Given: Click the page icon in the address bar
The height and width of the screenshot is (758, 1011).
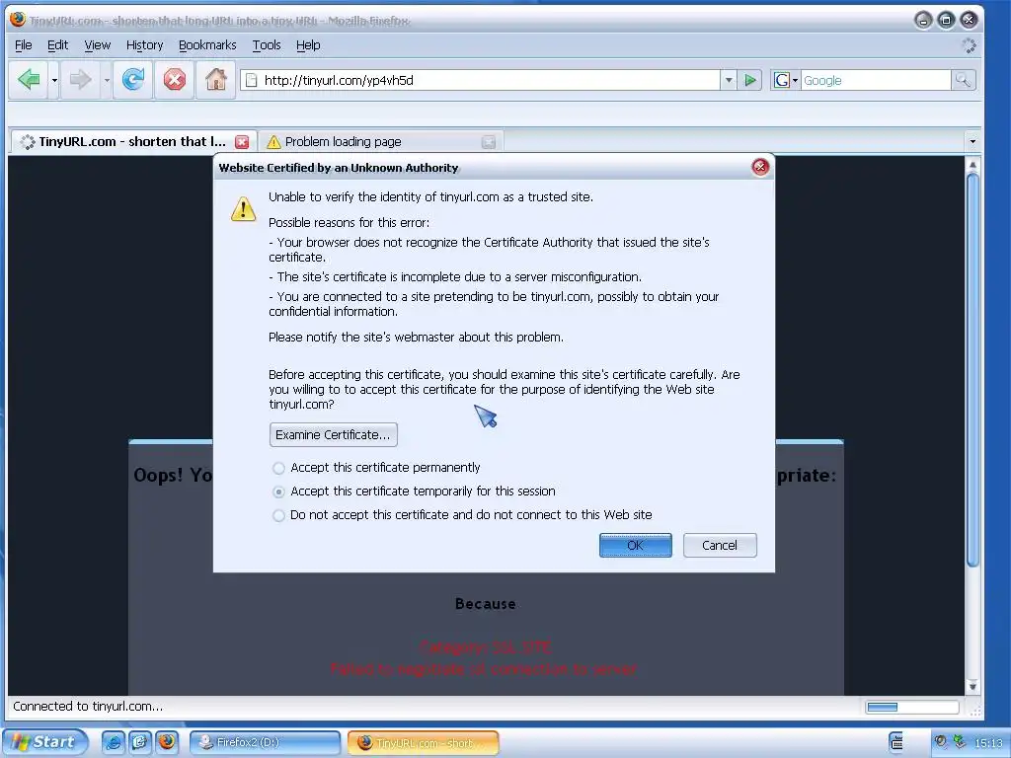Looking at the screenshot, I should pos(252,81).
